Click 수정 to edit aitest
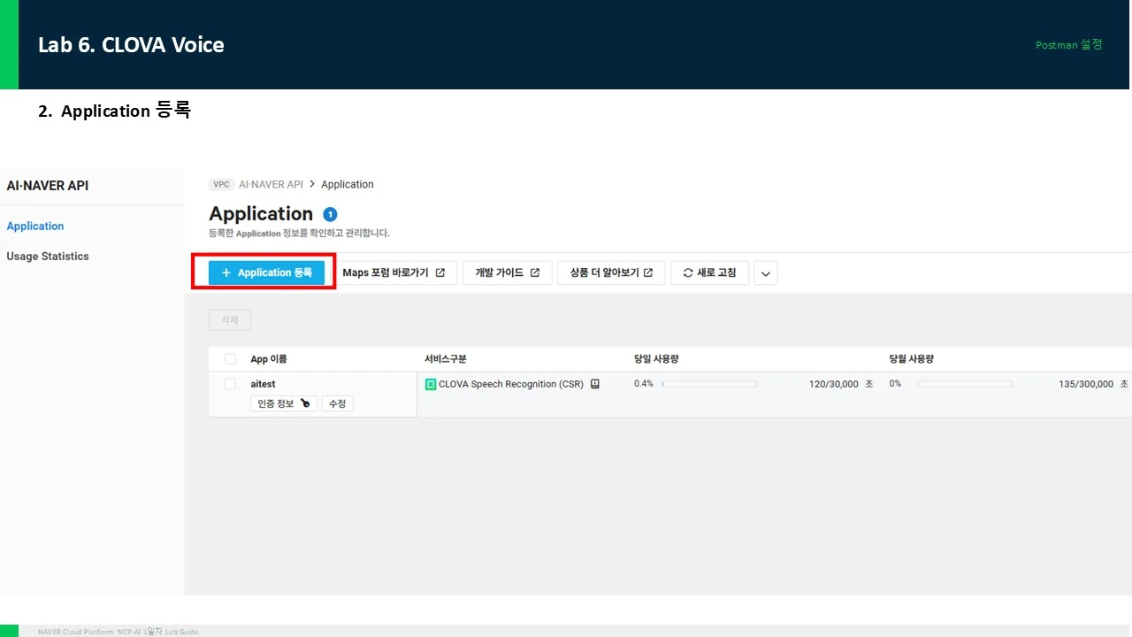Viewport: 1132px width, 637px height. pos(337,403)
